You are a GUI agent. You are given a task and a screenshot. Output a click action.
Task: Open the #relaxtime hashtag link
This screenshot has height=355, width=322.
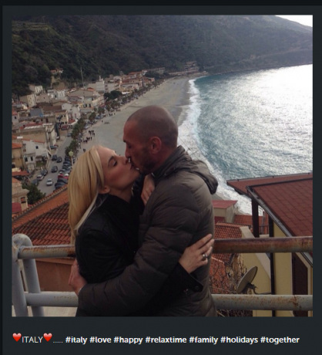pos(166,340)
